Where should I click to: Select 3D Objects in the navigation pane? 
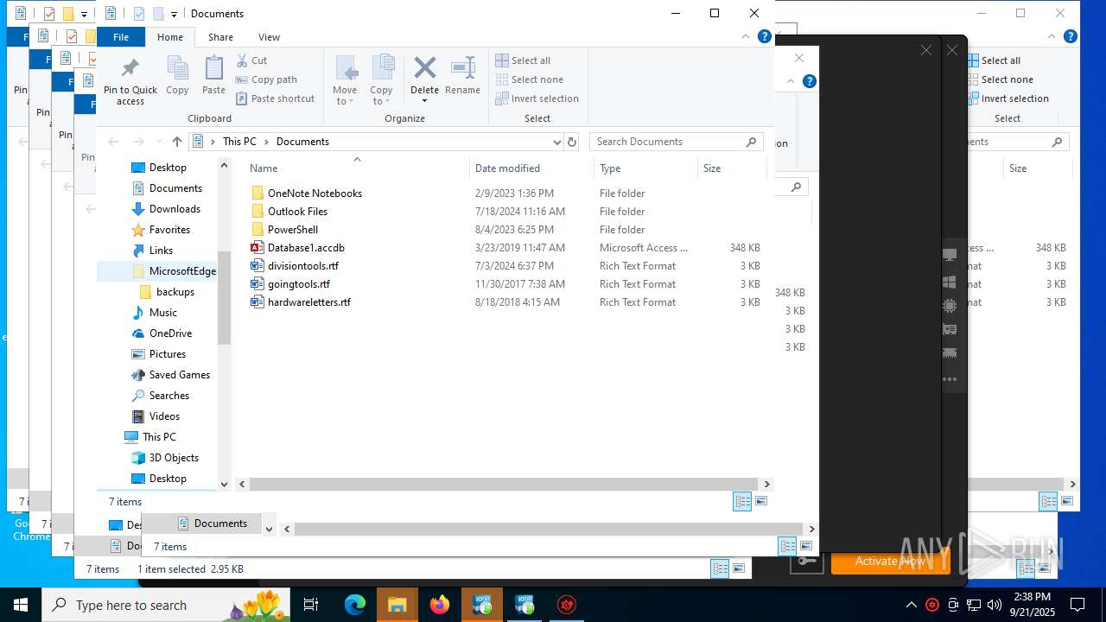tap(174, 458)
